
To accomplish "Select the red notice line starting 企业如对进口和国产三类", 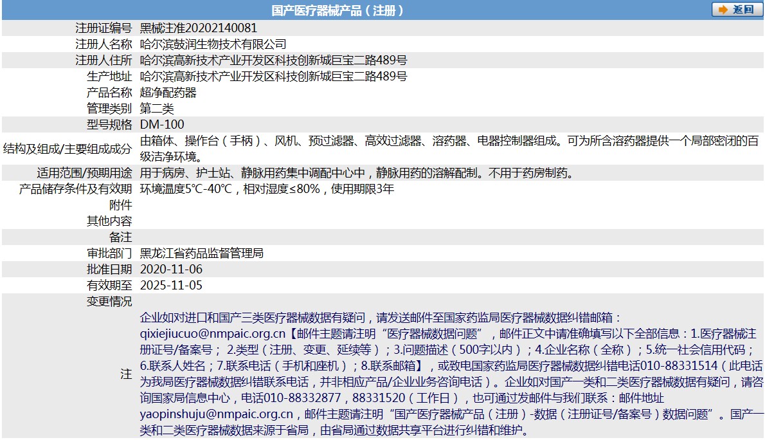I will pos(381,318).
